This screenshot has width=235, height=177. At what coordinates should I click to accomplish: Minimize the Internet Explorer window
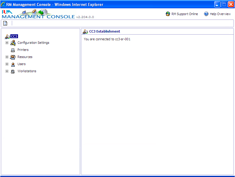pos(217,4)
